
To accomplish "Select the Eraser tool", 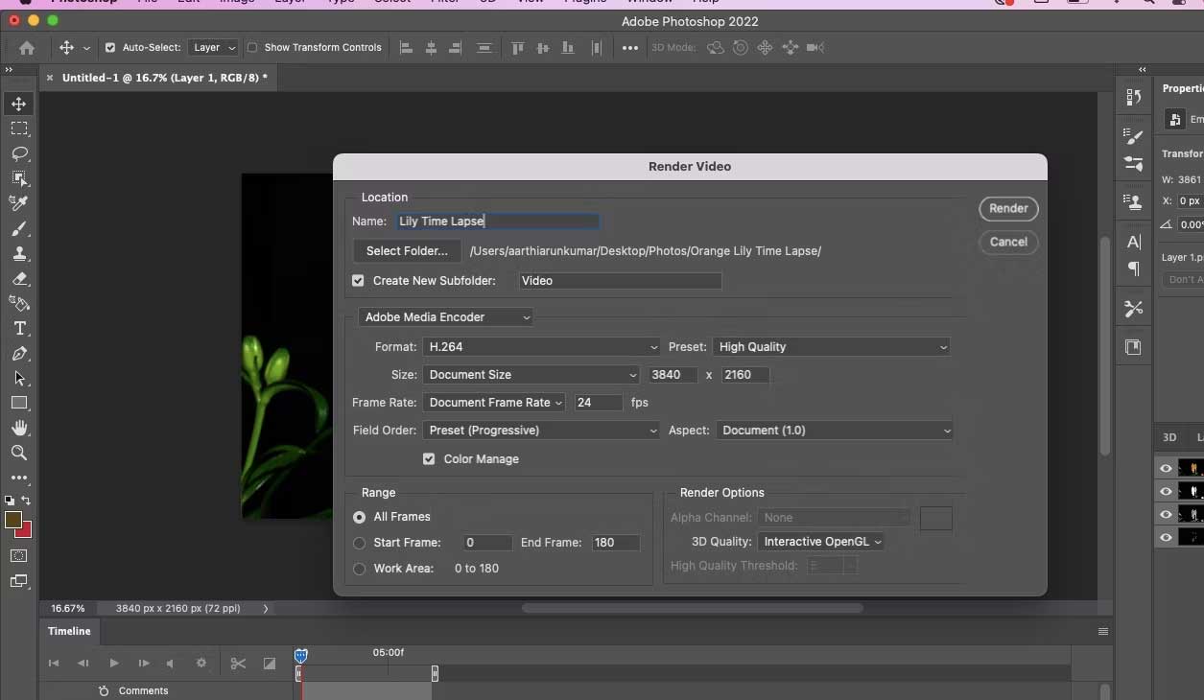I will pos(19,279).
